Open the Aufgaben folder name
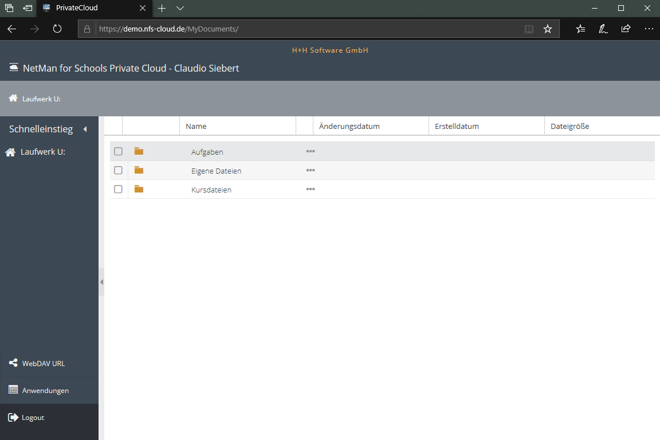 pos(207,152)
